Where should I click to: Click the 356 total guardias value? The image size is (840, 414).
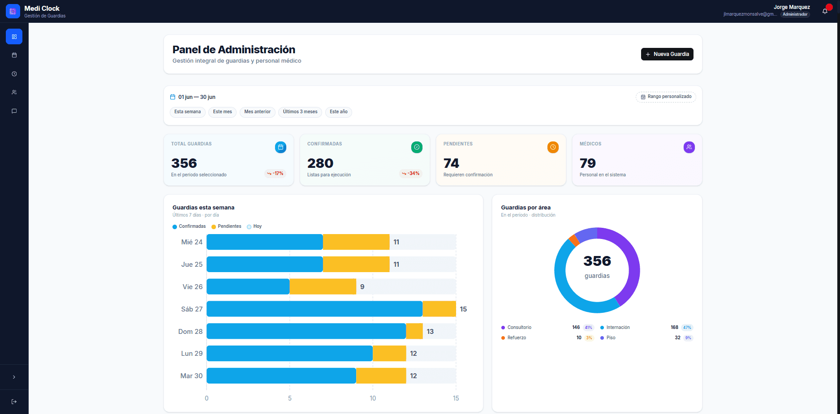point(184,163)
